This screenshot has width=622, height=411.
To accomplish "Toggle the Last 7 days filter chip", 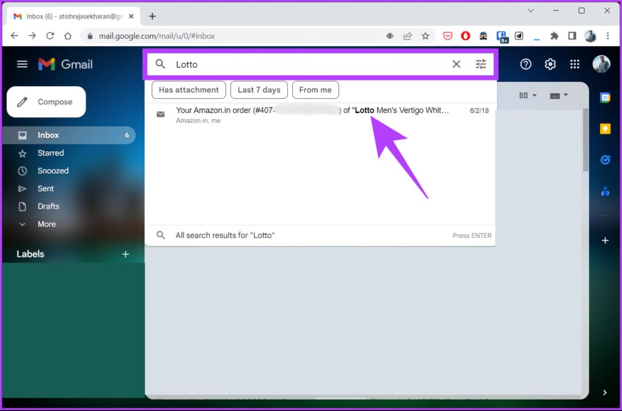I will 259,90.
